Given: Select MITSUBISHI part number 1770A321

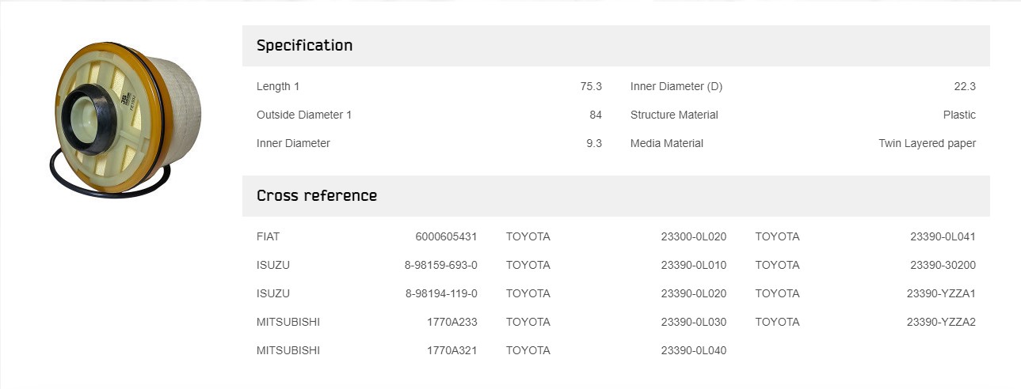Looking at the screenshot, I should point(452,350).
